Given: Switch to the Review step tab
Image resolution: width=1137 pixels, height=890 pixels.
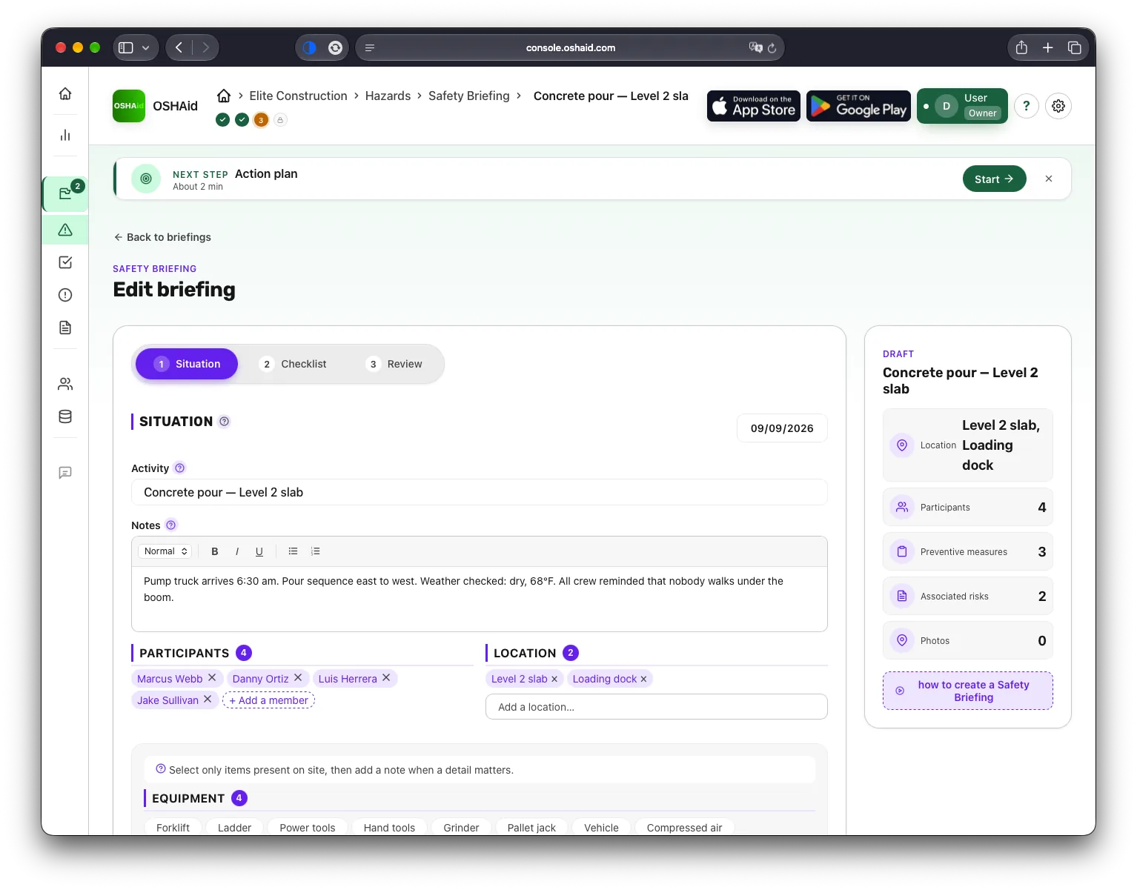Looking at the screenshot, I should pos(395,364).
